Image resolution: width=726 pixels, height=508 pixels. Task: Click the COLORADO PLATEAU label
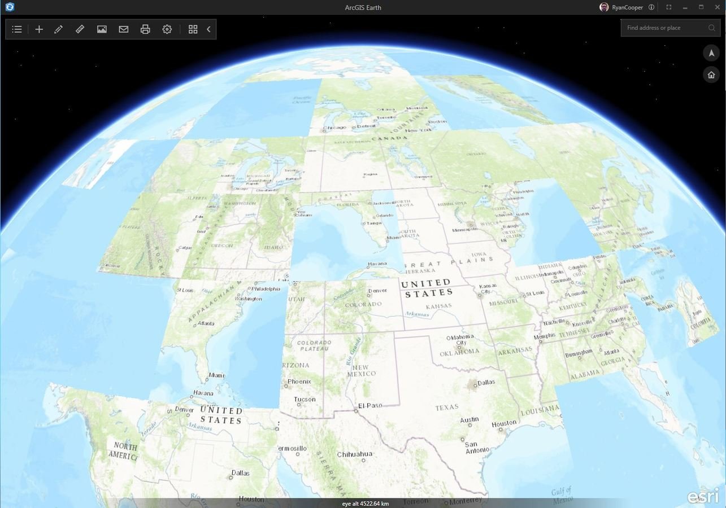tap(314, 345)
